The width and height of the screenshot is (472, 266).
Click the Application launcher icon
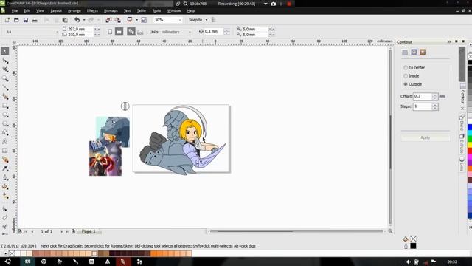pos(130,20)
